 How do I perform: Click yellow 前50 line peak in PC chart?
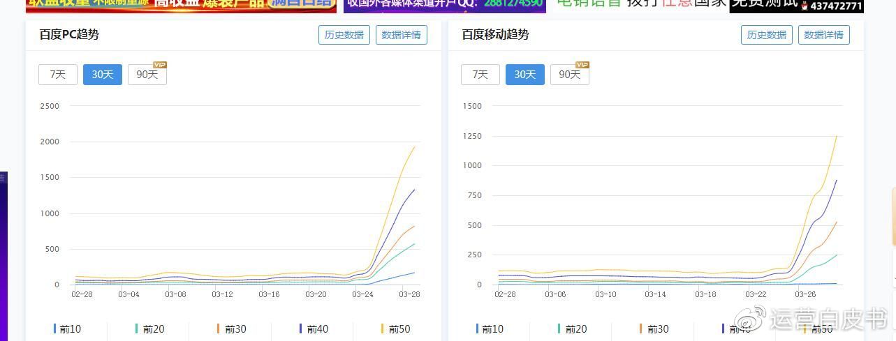click(x=415, y=146)
